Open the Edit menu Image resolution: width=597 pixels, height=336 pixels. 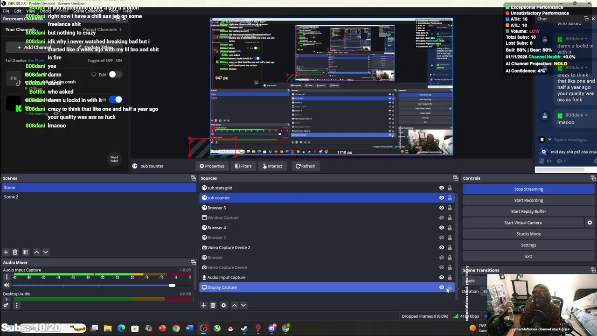[x=18, y=11]
